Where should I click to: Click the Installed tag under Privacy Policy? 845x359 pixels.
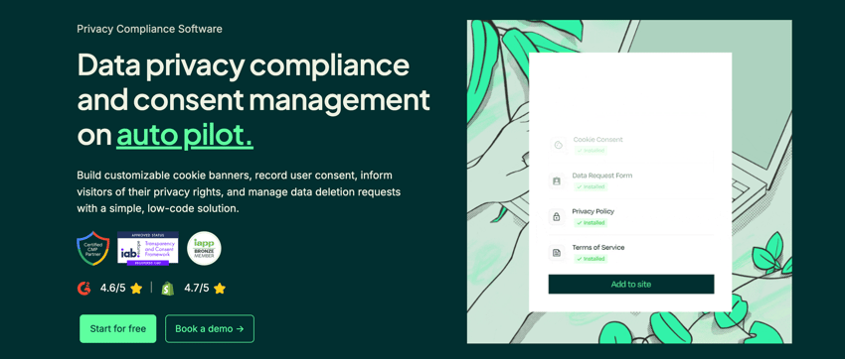590,222
